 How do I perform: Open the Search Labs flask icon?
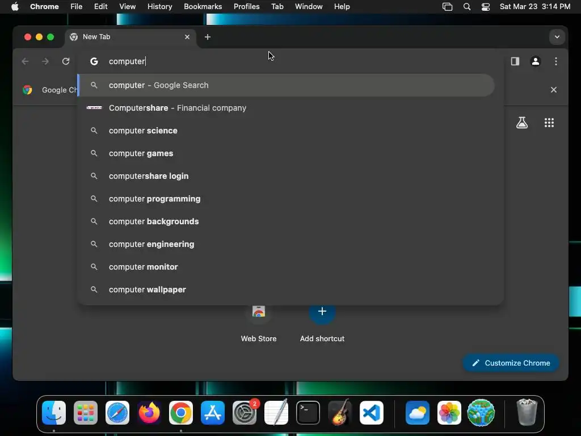(x=522, y=123)
